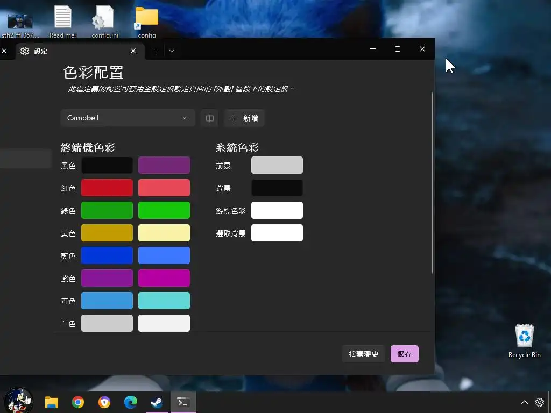Click the orange shield taskbar icon
This screenshot has width=551, height=413.
click(x=104, y=402)
